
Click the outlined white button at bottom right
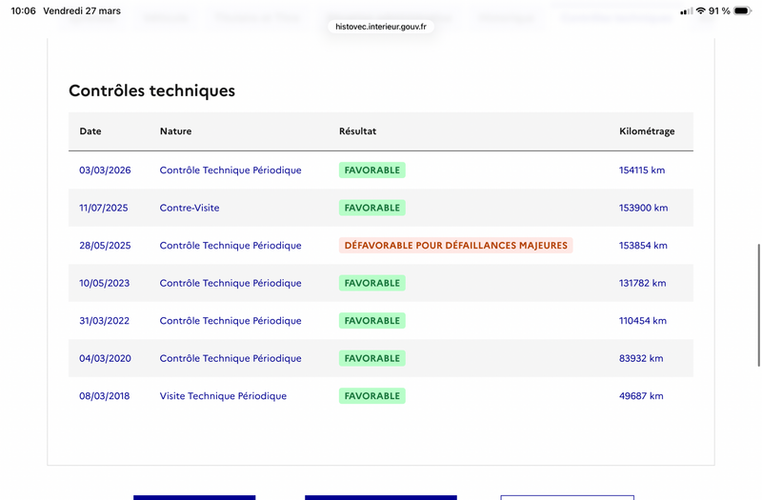pyautogui.click(x=567, y=497)
